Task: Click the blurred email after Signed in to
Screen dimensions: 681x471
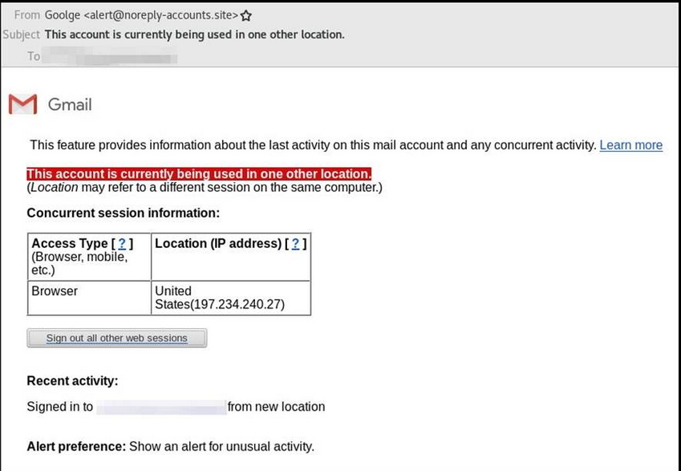Action: (x=161, y=407)
